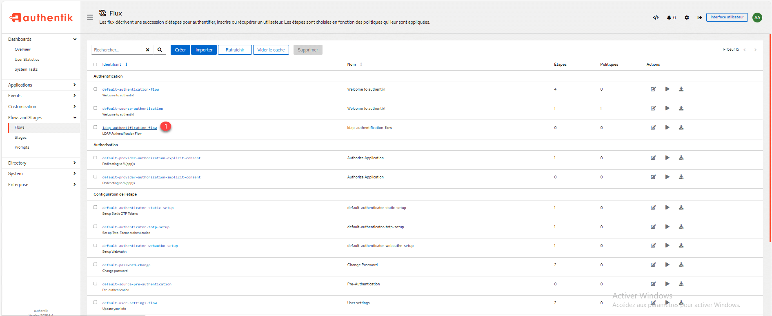Viewport: 772px width, 316px height.
Task: Check the ldap-authentification-flow checkbox
Action: [x=95, y=127]
